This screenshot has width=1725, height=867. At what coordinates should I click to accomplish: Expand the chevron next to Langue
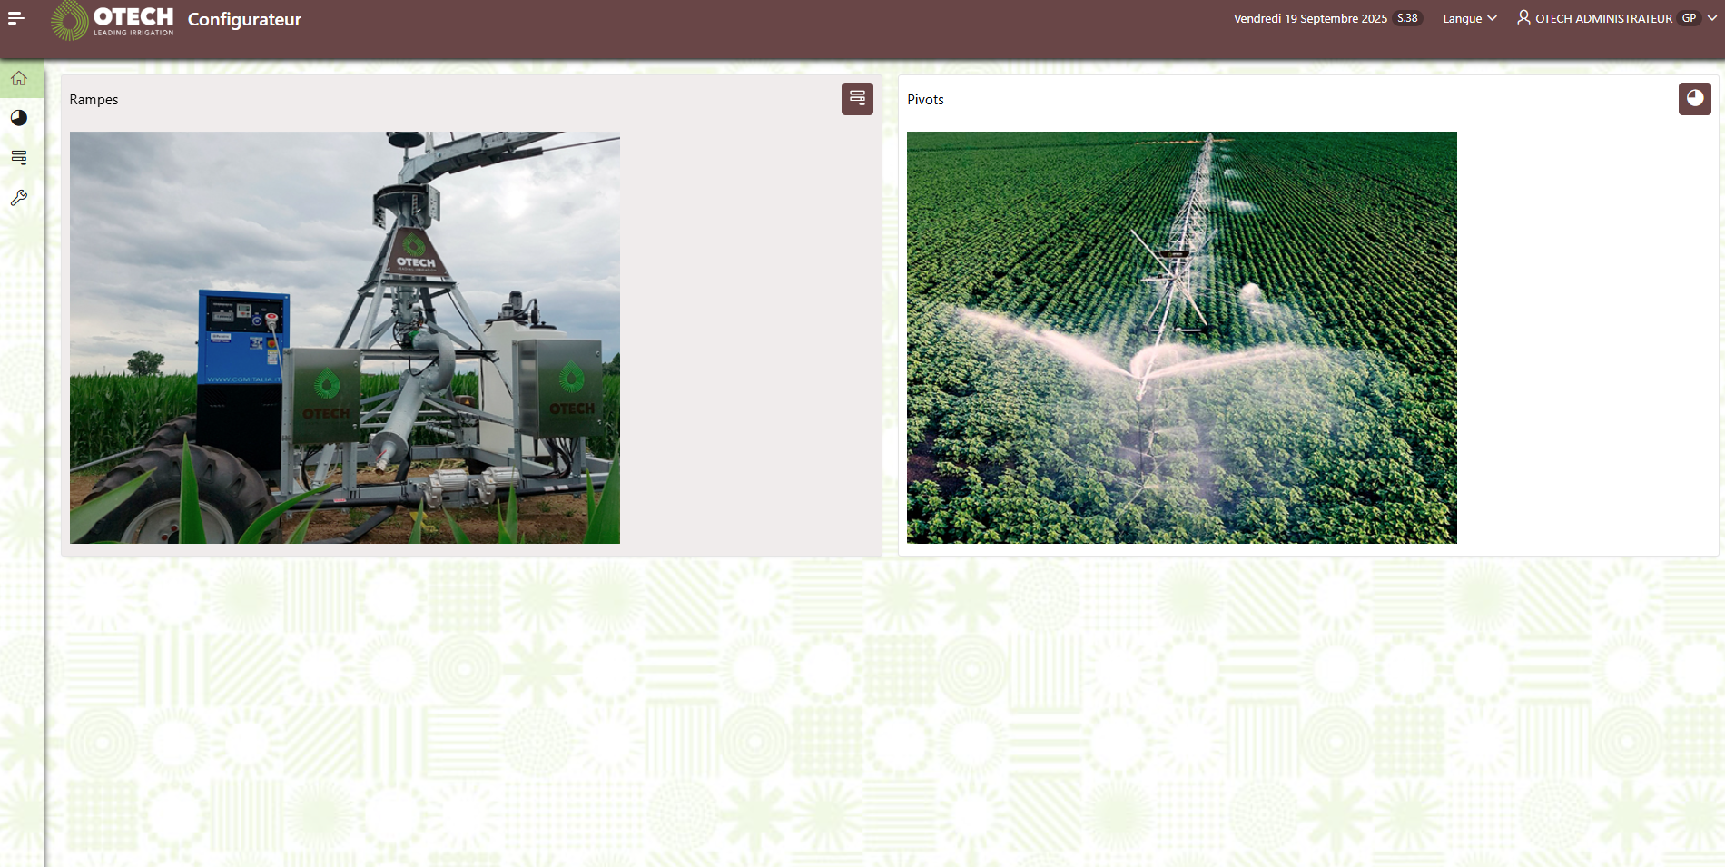click(1492, 18)
